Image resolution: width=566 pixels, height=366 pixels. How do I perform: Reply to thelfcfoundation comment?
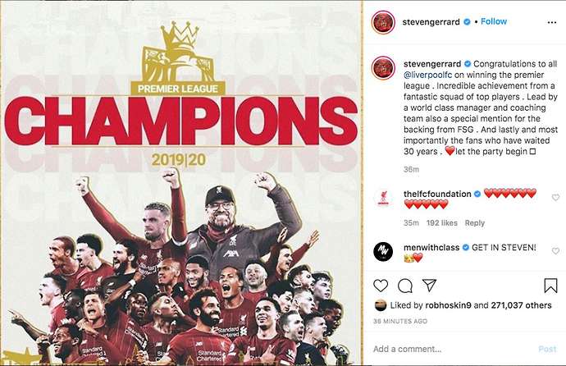click(475, 223)
